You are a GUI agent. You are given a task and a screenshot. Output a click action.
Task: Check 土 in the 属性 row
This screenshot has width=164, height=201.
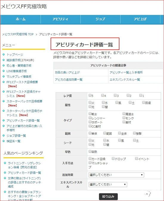130,102
